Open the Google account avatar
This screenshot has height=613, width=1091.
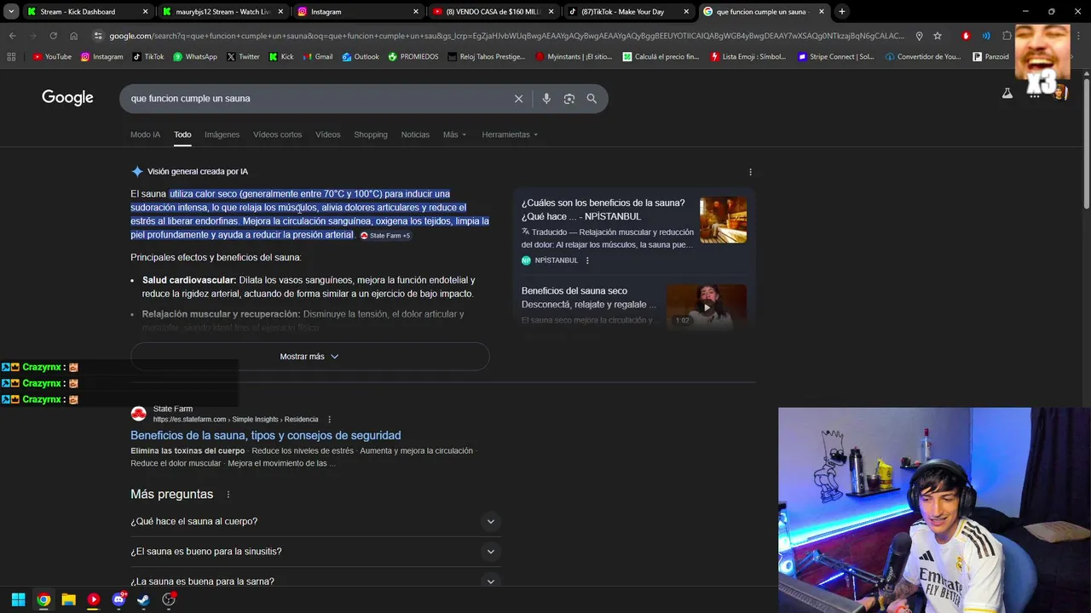pos(1059,94)
